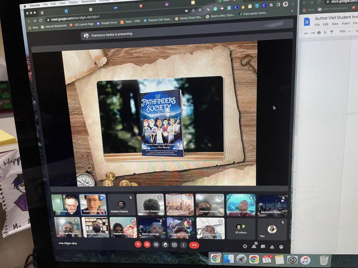
Task: Click the meet.google.com address bar
Action: coord(114,15)
